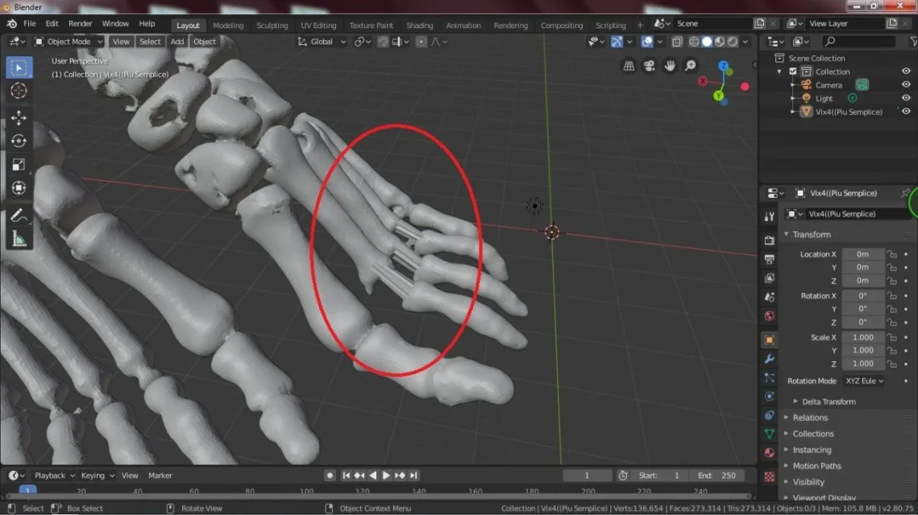The image size is (918, 515).
Task: Open the Render menu
Action: coord(80,24)
